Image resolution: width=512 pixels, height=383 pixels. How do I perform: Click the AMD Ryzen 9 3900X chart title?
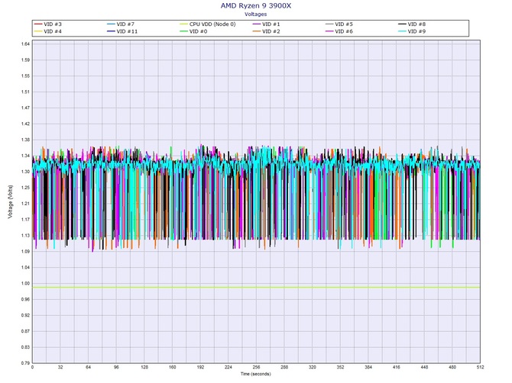[256, 5]
